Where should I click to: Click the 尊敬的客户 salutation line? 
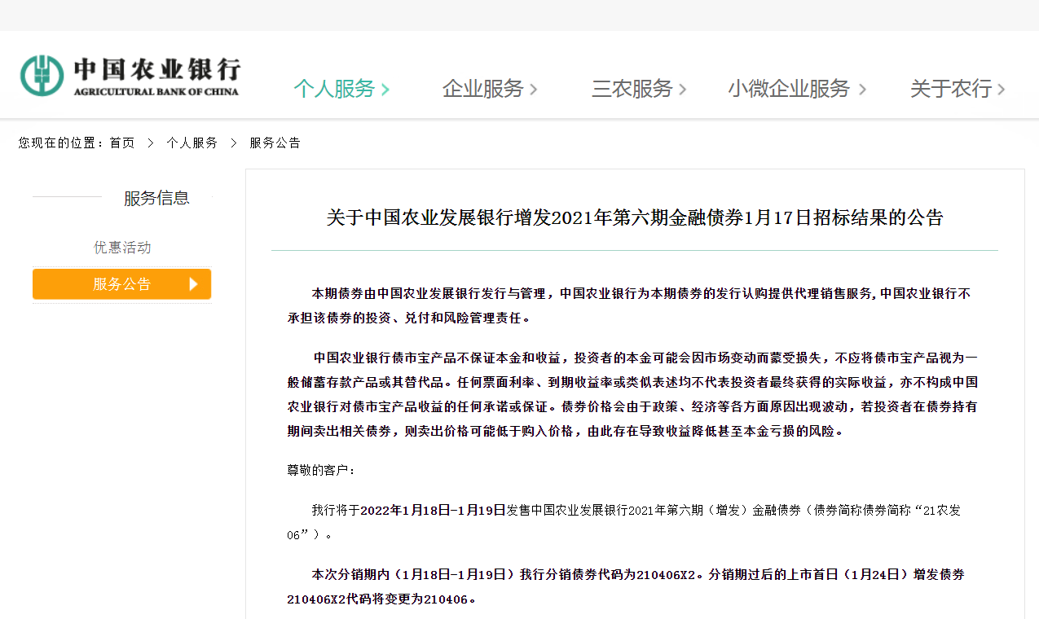click(x=321, y=471)
